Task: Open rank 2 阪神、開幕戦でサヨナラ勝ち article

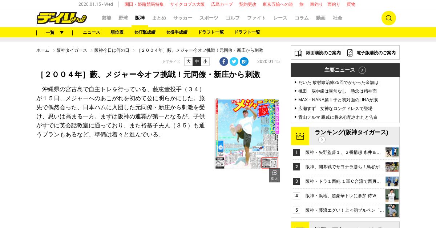Action: coord(345,167)
